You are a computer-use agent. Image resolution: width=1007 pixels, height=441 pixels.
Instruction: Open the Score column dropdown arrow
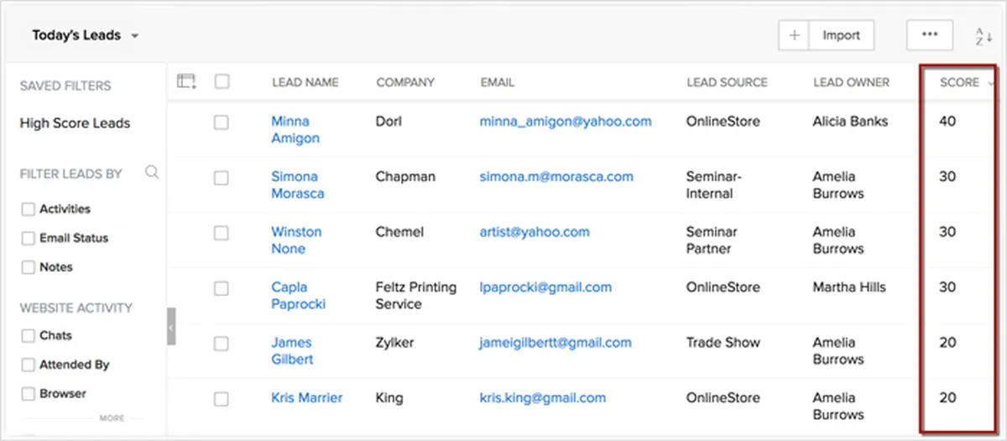[991, 83]
